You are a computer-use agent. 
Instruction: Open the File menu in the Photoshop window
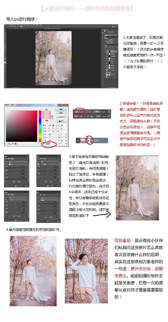click(x=8, y=25)
